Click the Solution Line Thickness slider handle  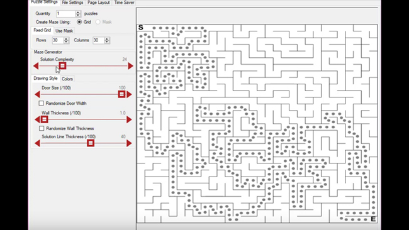click(x=91, y=143)
